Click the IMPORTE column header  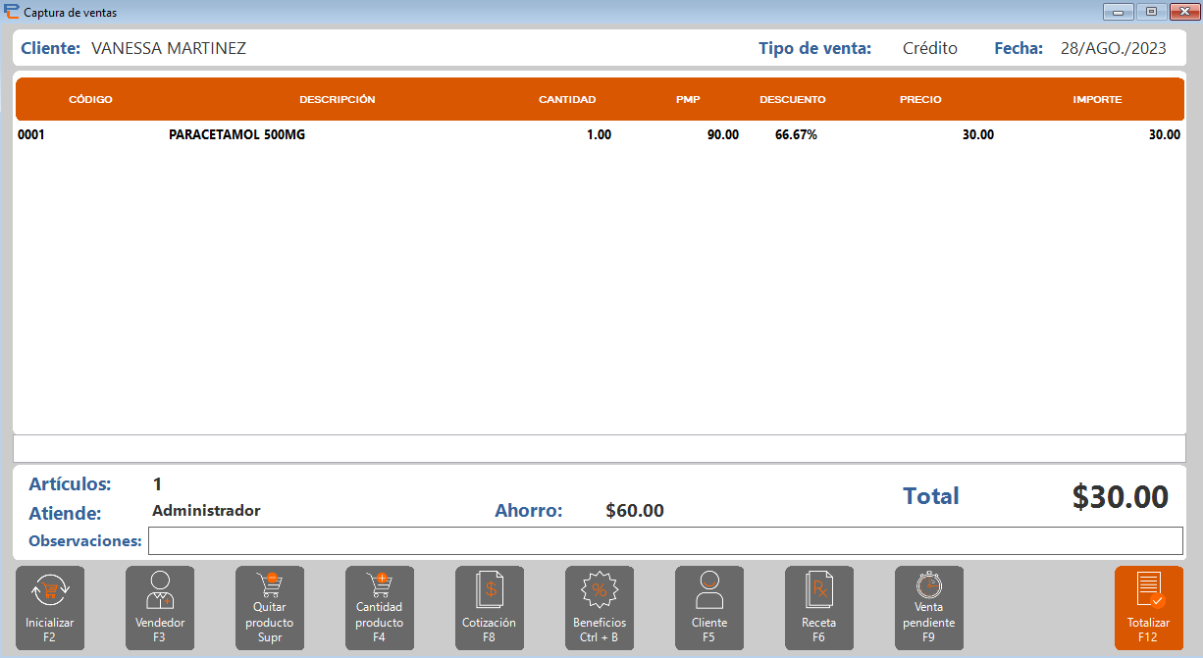(x=1097, y=100)
